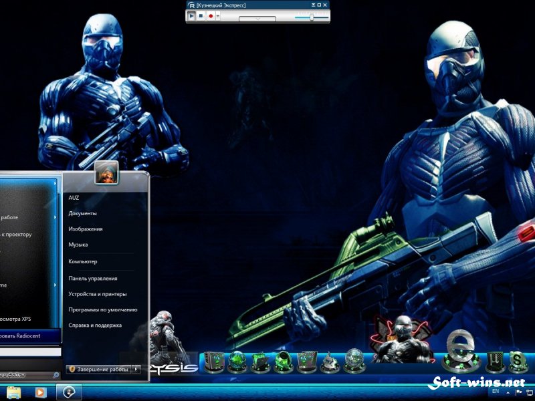Expand the Radiocent station panel handle
The height and width of the screenshot is (401, 535).
click(257, 19)
